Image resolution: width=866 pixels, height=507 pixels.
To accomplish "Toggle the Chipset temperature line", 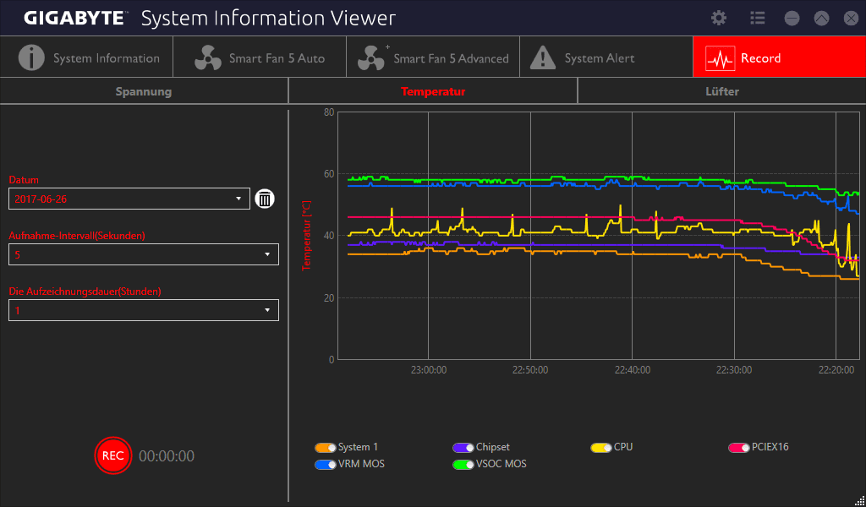I will [463, 447].
